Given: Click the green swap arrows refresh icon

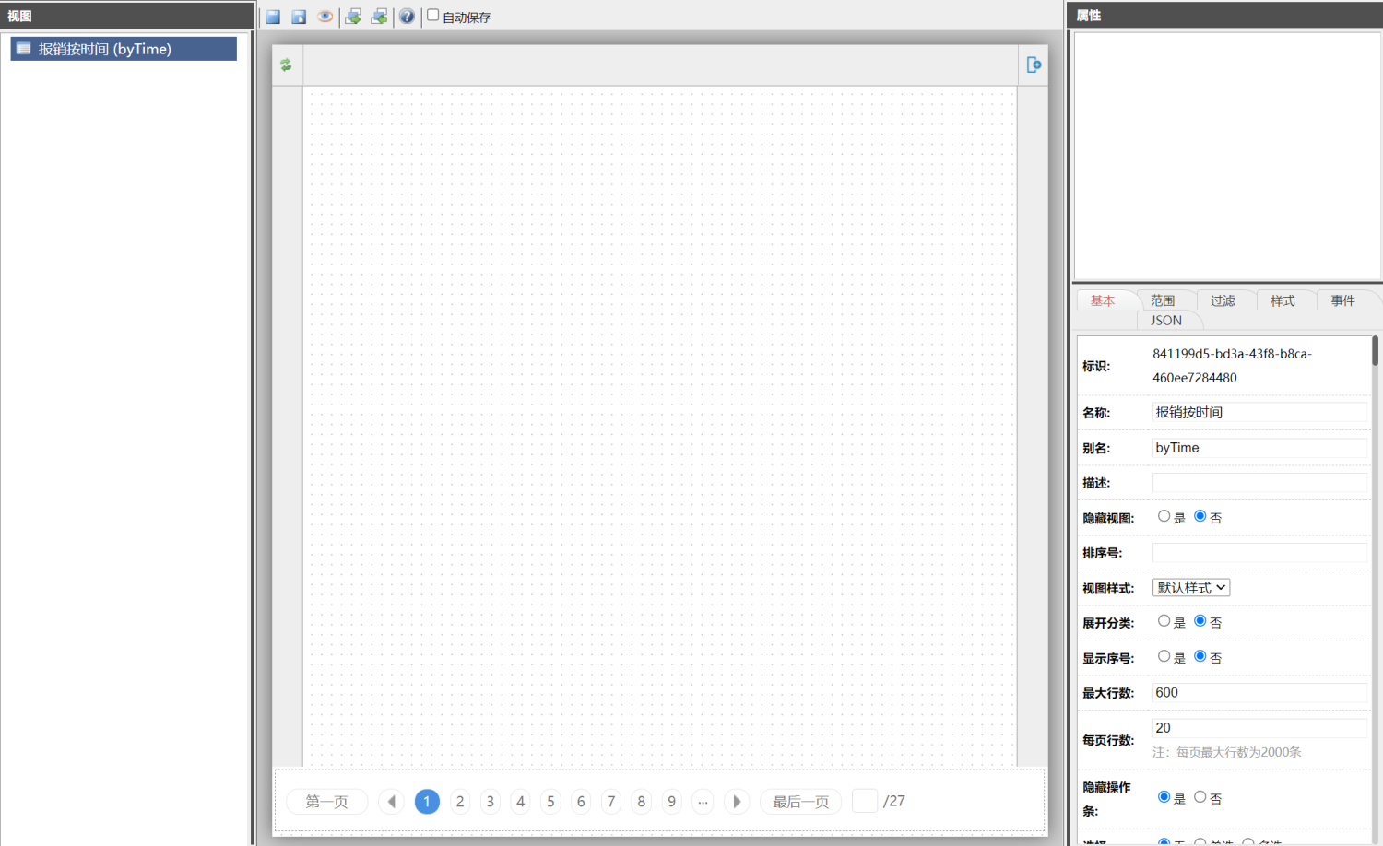Looking at the screenshot, I should point(286,65).
